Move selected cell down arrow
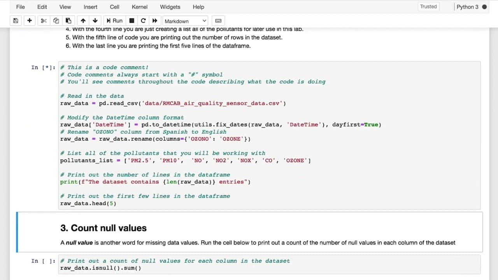The image size is (498, 280). pos(95,21)
